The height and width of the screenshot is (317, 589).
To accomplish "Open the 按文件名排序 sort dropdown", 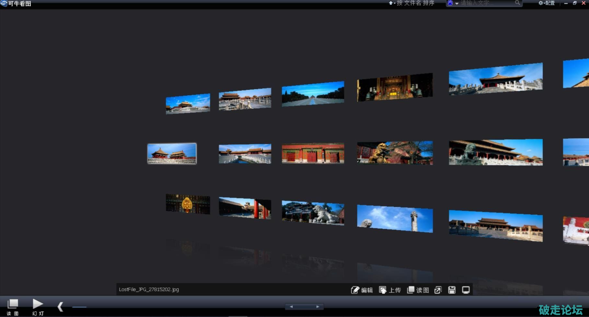I will (412, 3).
